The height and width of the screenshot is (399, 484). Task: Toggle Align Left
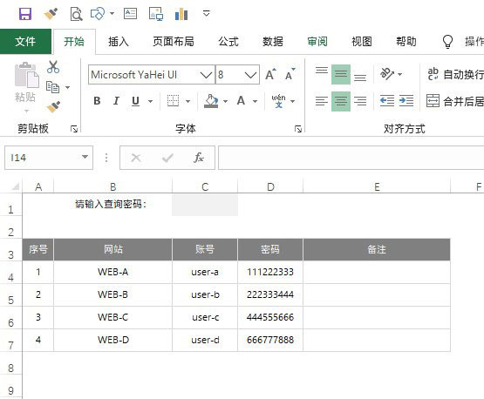322,101
